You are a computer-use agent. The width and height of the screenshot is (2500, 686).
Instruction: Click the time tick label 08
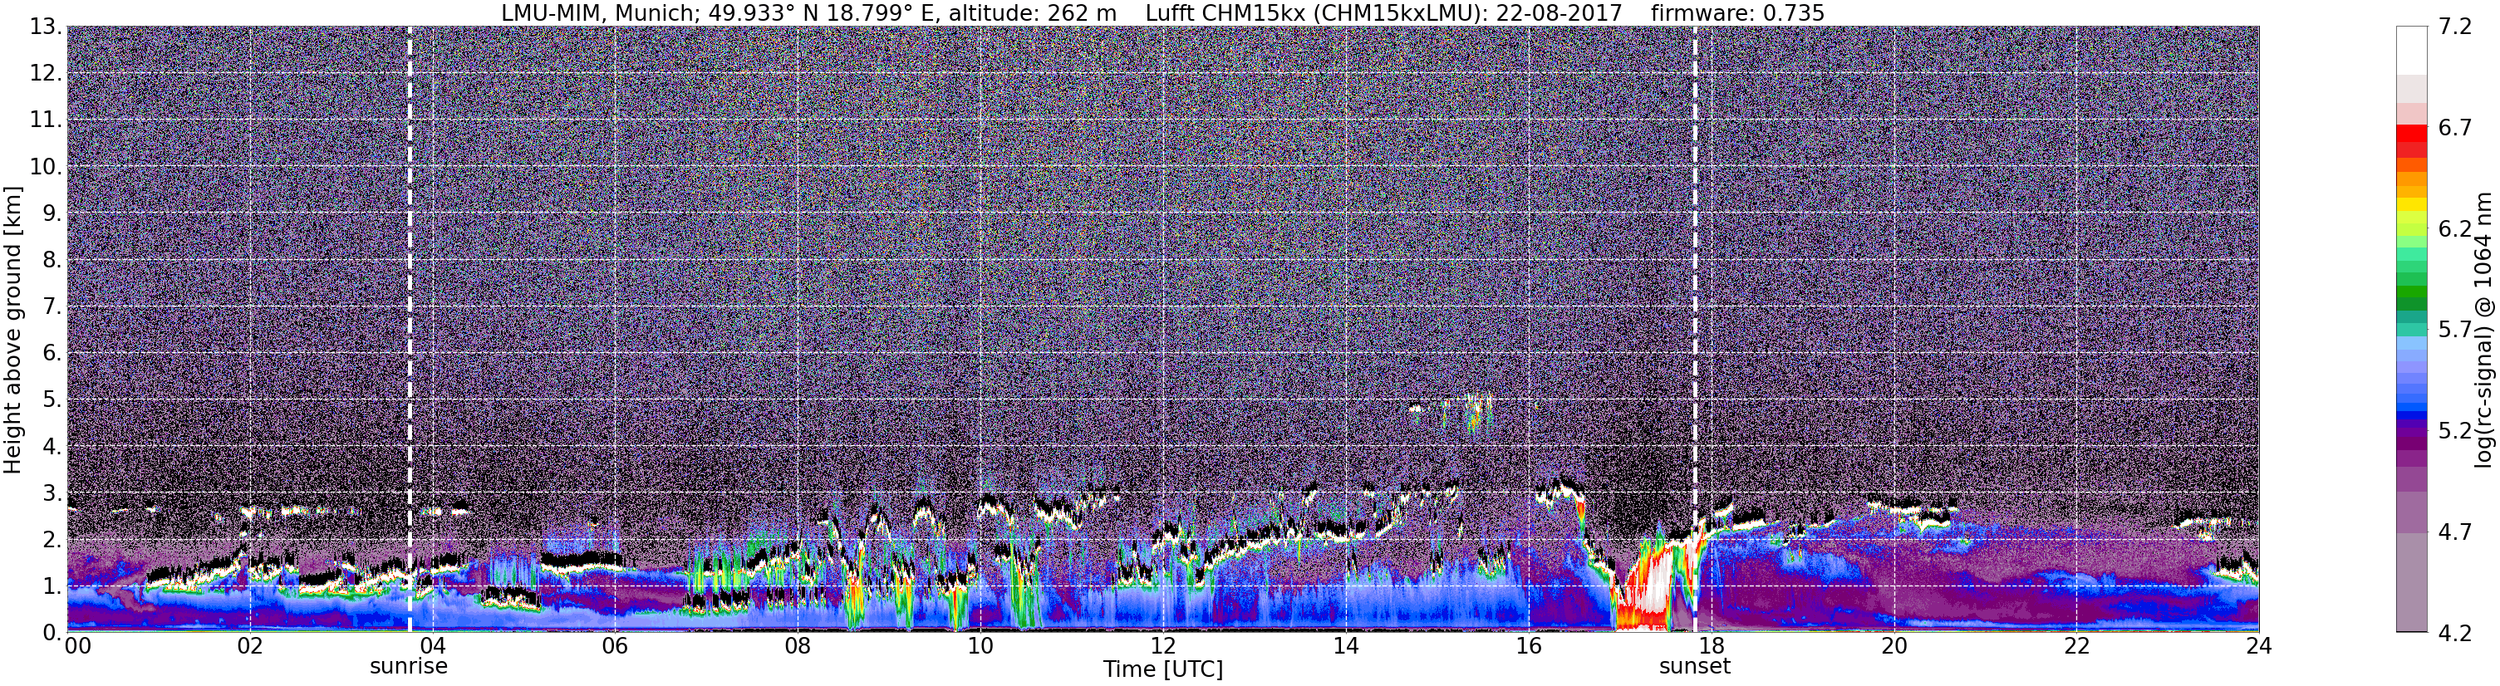point(798,646)
